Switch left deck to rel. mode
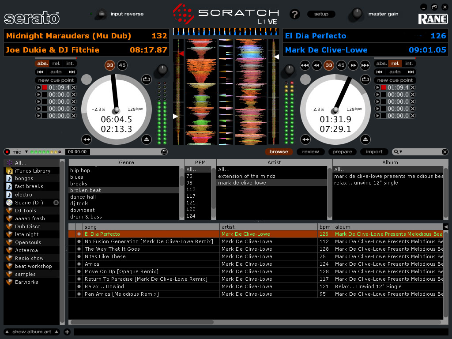 [56, 64]
